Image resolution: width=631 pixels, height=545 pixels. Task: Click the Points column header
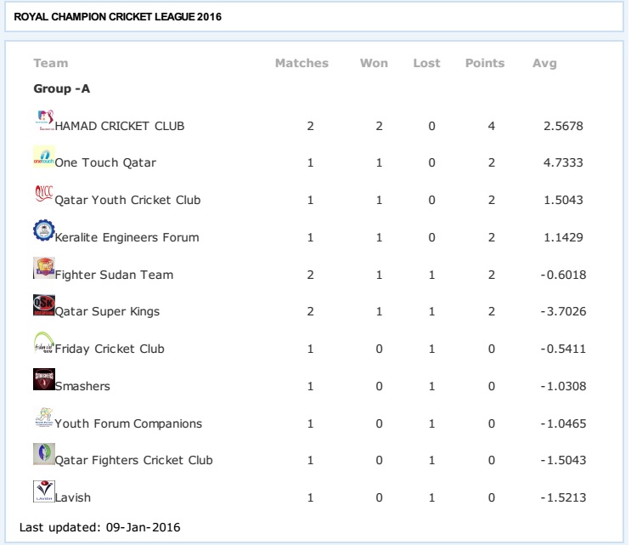485,63
